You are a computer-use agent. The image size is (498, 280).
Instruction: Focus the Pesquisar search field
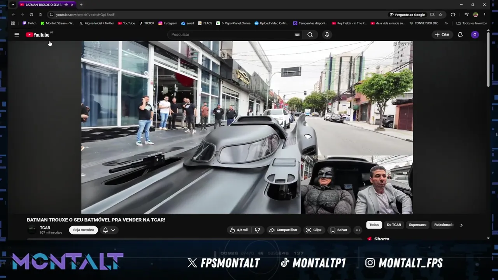[x=235, y=35]
